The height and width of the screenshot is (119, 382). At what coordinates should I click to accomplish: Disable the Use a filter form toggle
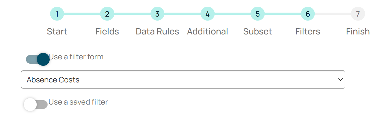point(38,59)
